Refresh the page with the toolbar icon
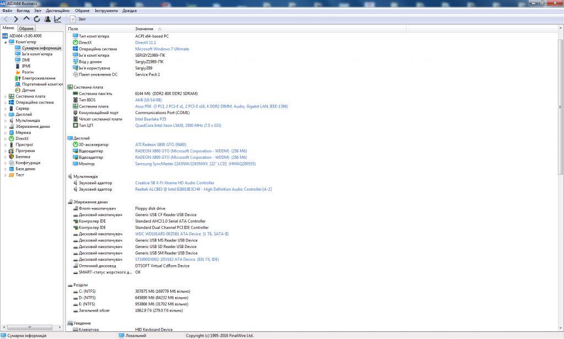Image resolution: width=564 pixels, height=339 pixels. pos(37,19)
